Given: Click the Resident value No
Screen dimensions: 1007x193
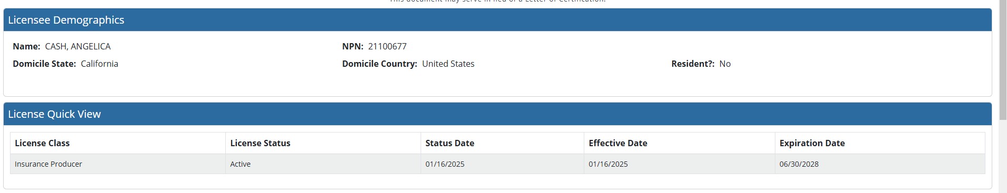Looking at the screenshot, I should click(x=725, y=64).
